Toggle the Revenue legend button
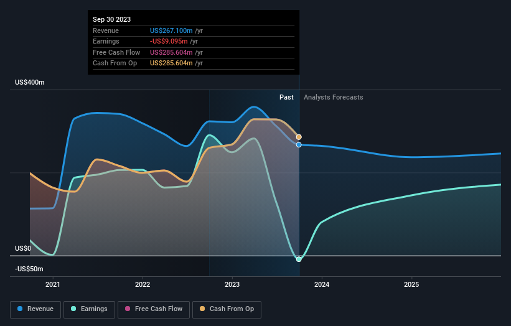The height and width of the screenshot is (326, 511). (35, 309)
